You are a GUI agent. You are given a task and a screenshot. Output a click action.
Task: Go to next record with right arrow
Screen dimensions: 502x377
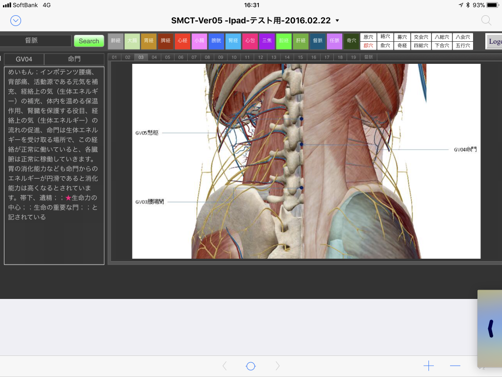pos(277,366)
